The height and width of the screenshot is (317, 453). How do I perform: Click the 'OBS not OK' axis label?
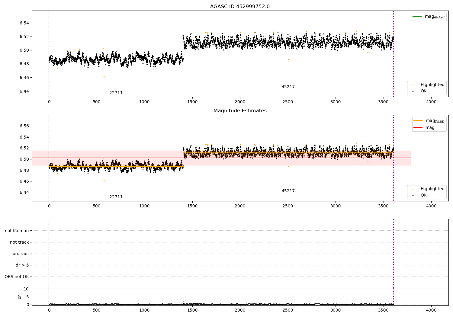click(17, 277)
